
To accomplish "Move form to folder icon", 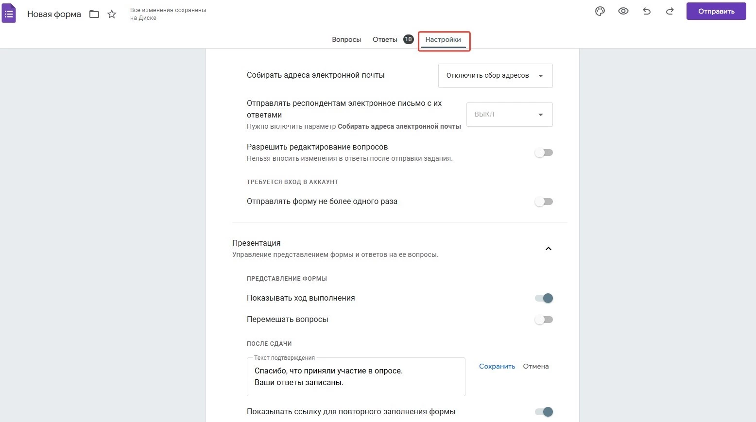I will click(94, 15).
